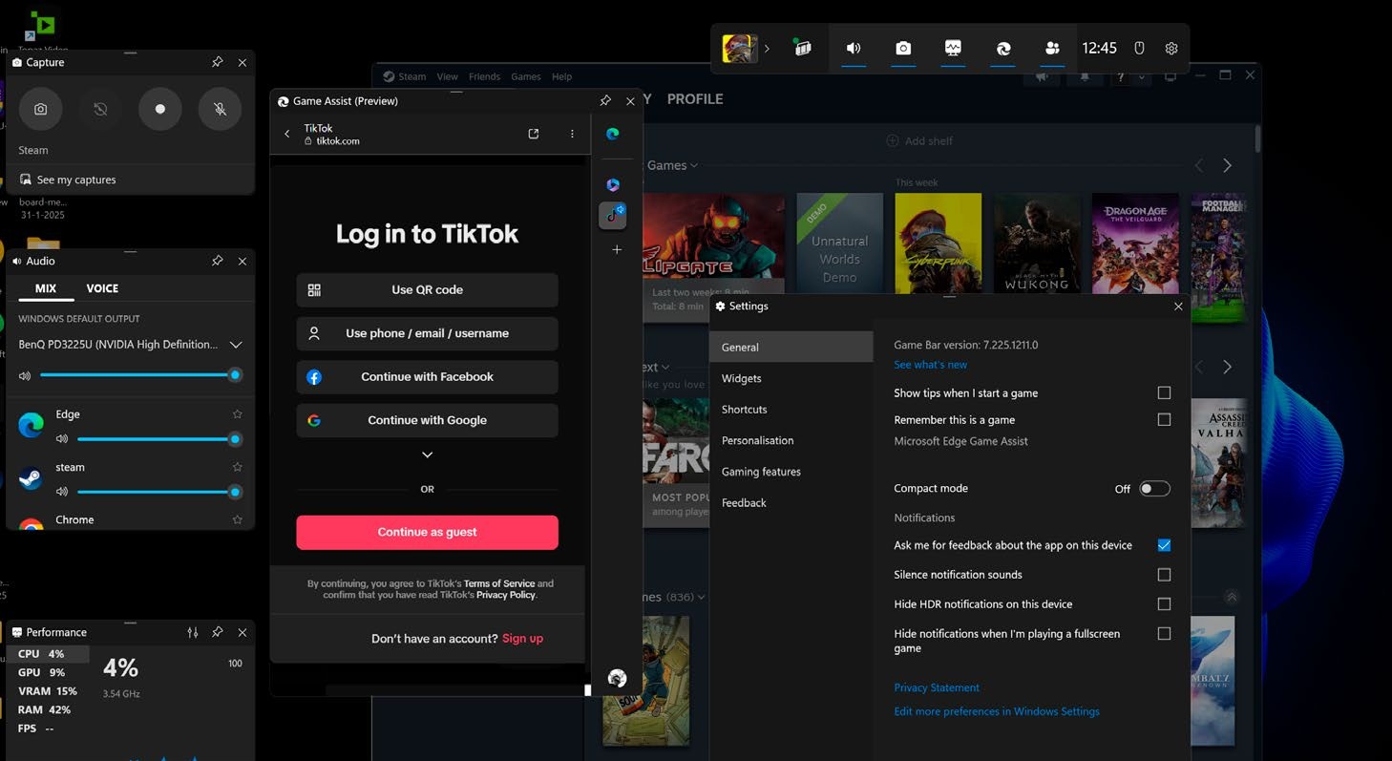This screenshot has width=1392, height=761.
Task: Add a new tab in Game Assist sidebar
Action: tap(617, 249)
